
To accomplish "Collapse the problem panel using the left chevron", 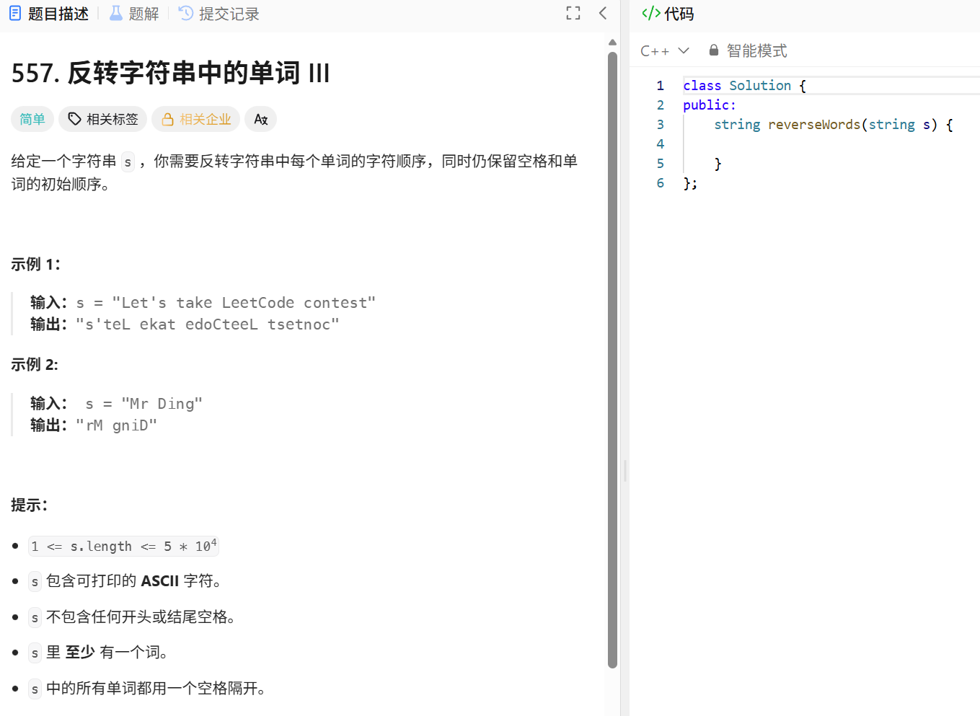I will click(x=603, y=12).
